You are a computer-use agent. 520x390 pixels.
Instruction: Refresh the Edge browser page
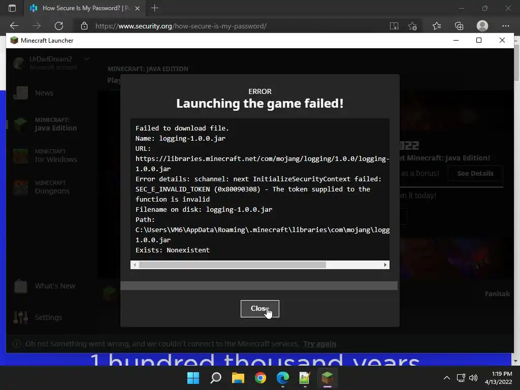(x=59, y=26)
